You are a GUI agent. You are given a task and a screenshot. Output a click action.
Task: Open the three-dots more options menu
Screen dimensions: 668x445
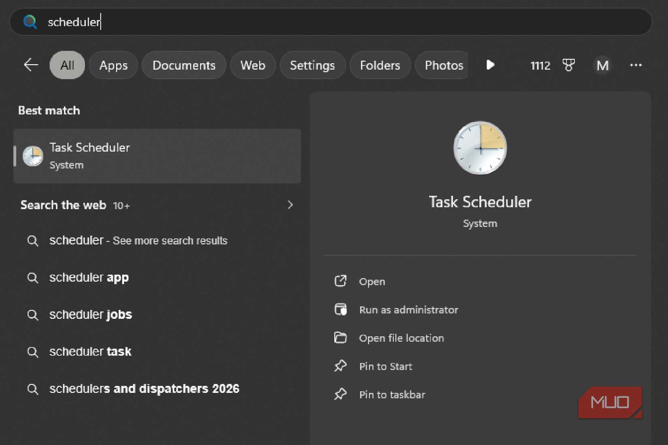[636, 65]
